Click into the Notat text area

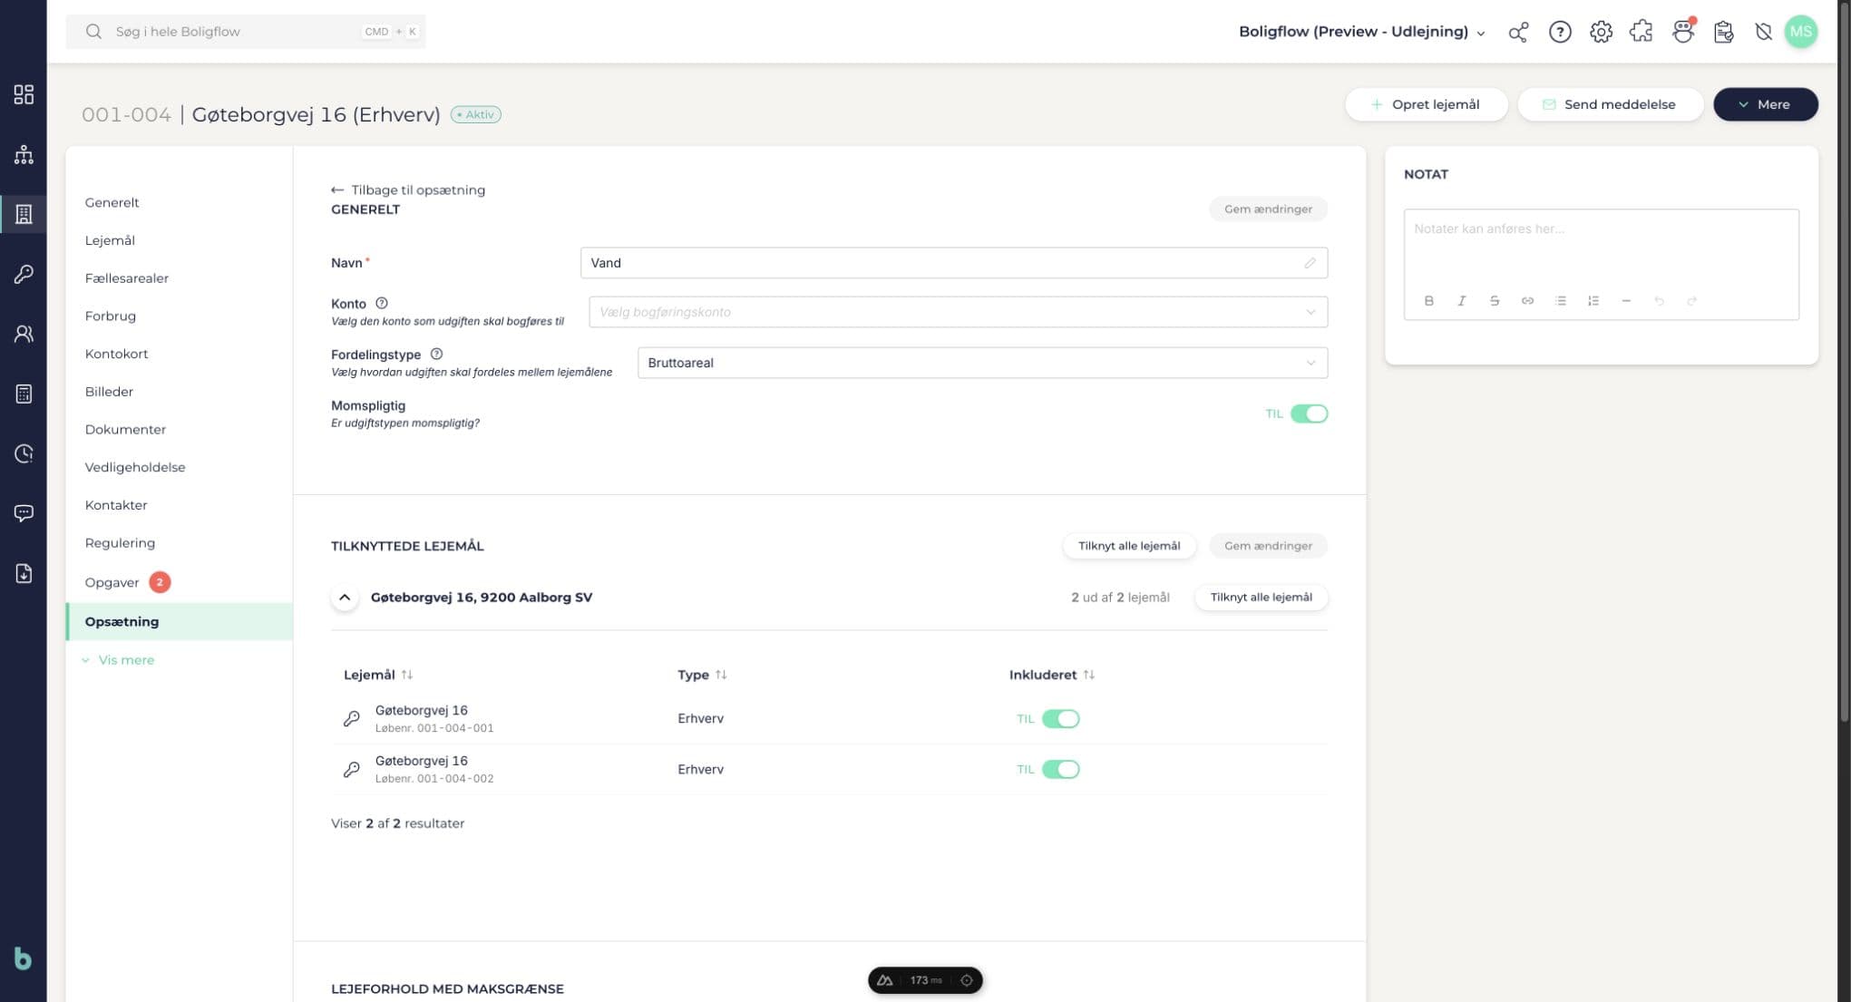click(1601, 247)
